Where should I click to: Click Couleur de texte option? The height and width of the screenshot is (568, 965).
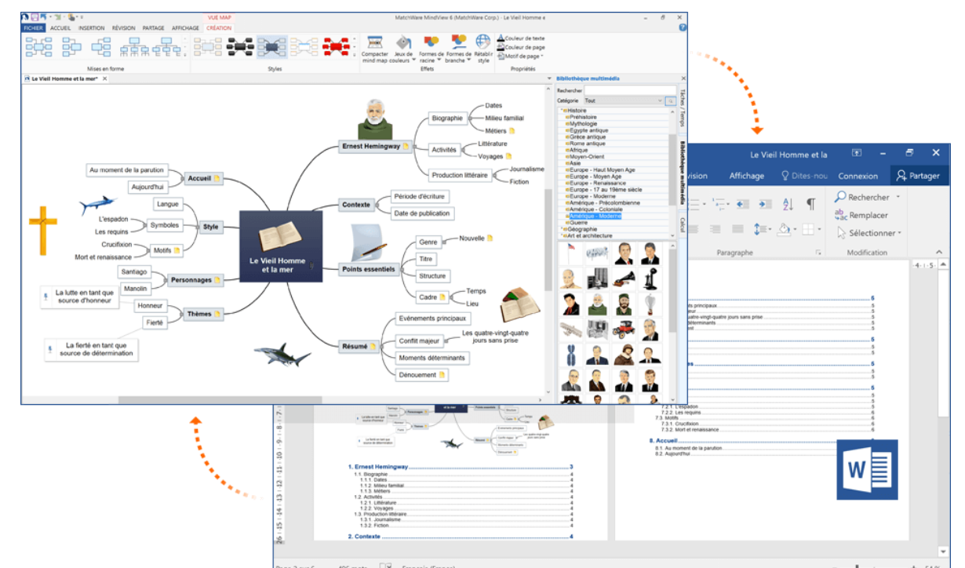[x=523, y=38]
